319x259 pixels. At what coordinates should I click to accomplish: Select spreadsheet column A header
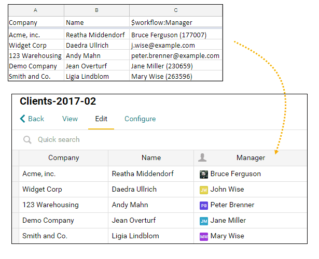click(x=36, y=10)
